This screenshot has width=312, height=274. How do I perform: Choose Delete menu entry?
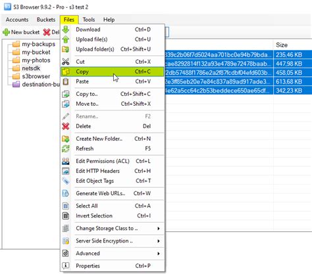tap(113, 126)
